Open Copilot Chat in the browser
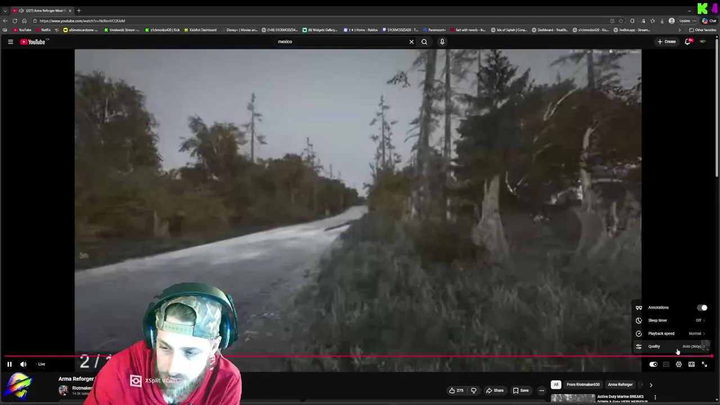720x405 pixels. (x=709, y=21)
